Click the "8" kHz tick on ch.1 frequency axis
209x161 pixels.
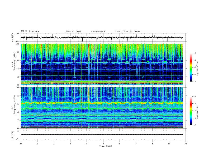18,52
